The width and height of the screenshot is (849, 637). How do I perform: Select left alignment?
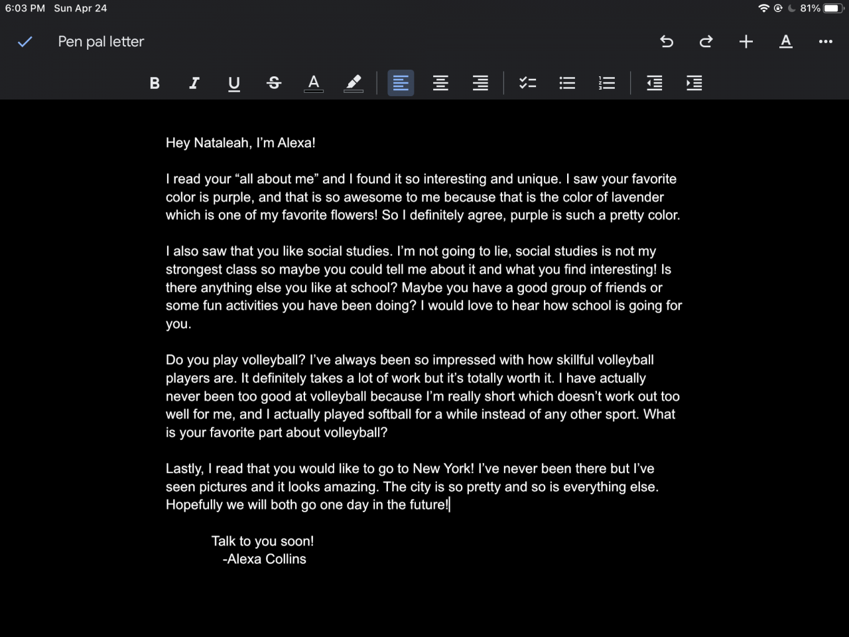point(401,83)
